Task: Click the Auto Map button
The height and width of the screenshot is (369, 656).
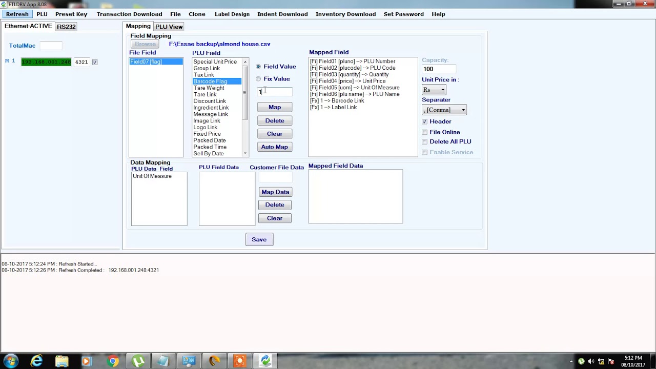Action: 275,147
